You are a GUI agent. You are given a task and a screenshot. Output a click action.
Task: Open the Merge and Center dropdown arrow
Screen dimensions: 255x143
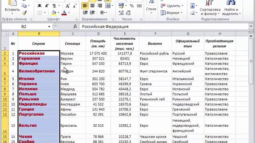pyautogui.click(x=112, y=6)
